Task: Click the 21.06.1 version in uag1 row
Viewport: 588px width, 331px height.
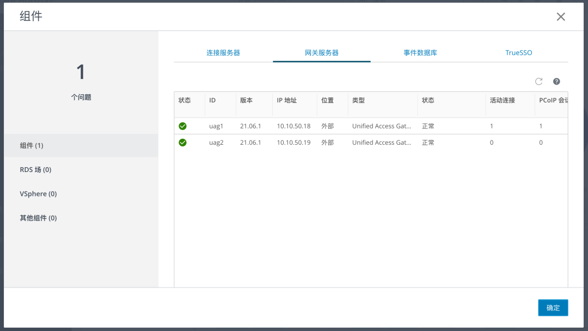Action: [x=250, y=126]
